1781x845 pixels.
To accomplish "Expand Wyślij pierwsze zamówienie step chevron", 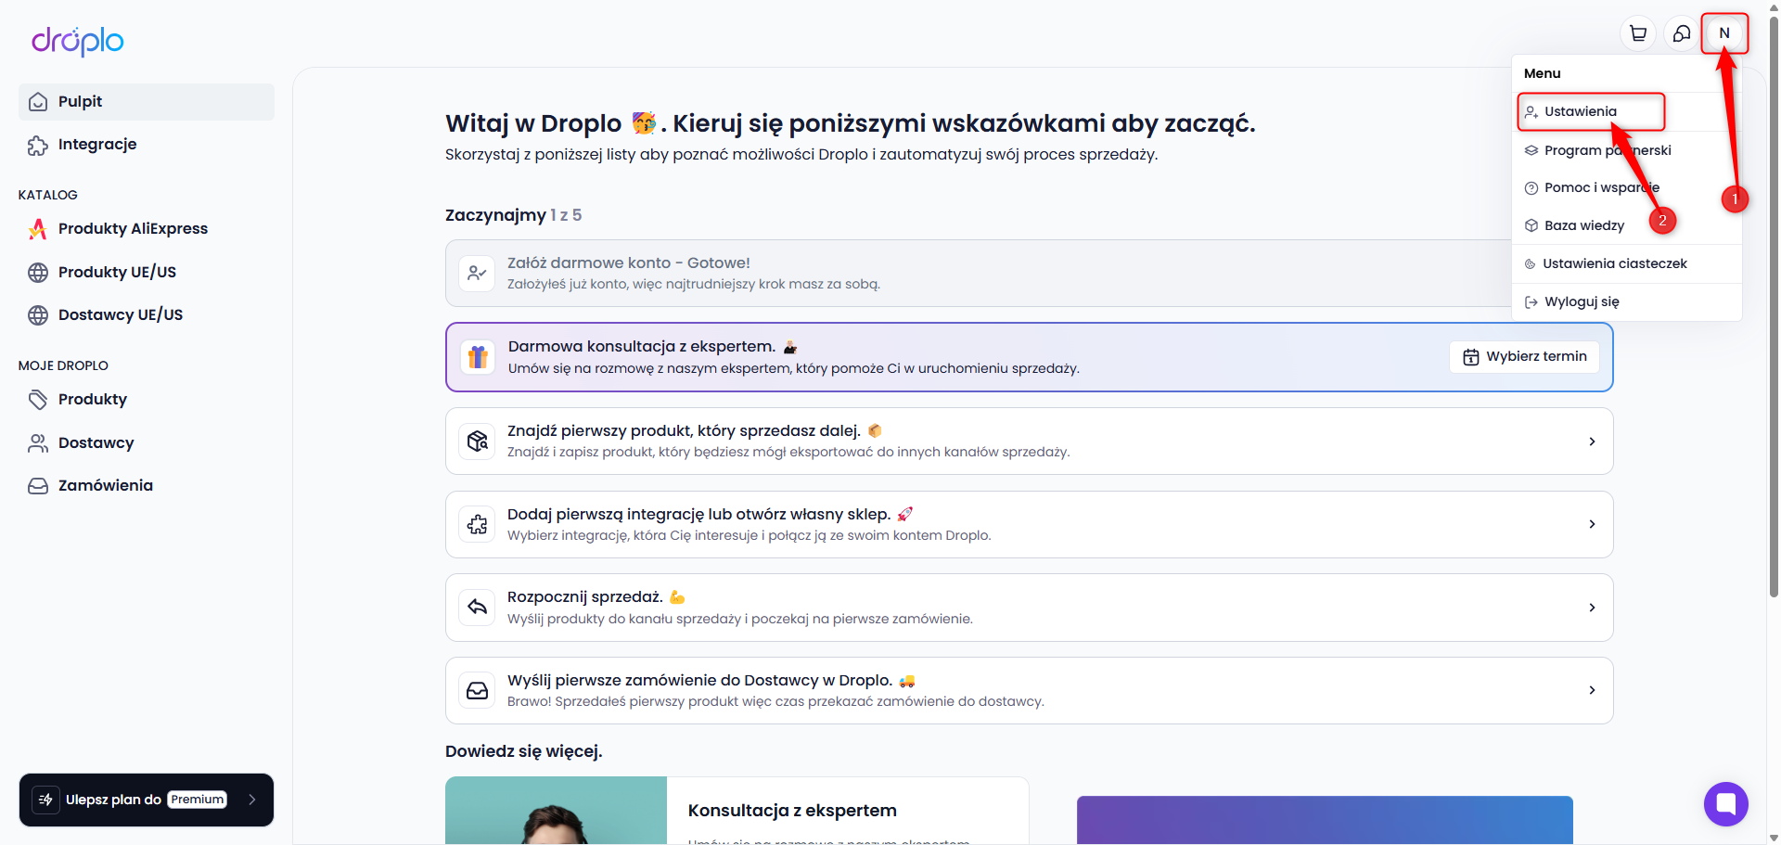I will click(1592, 690).
